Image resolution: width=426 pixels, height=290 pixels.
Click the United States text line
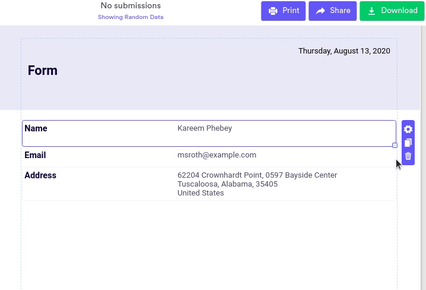[201, 193]
